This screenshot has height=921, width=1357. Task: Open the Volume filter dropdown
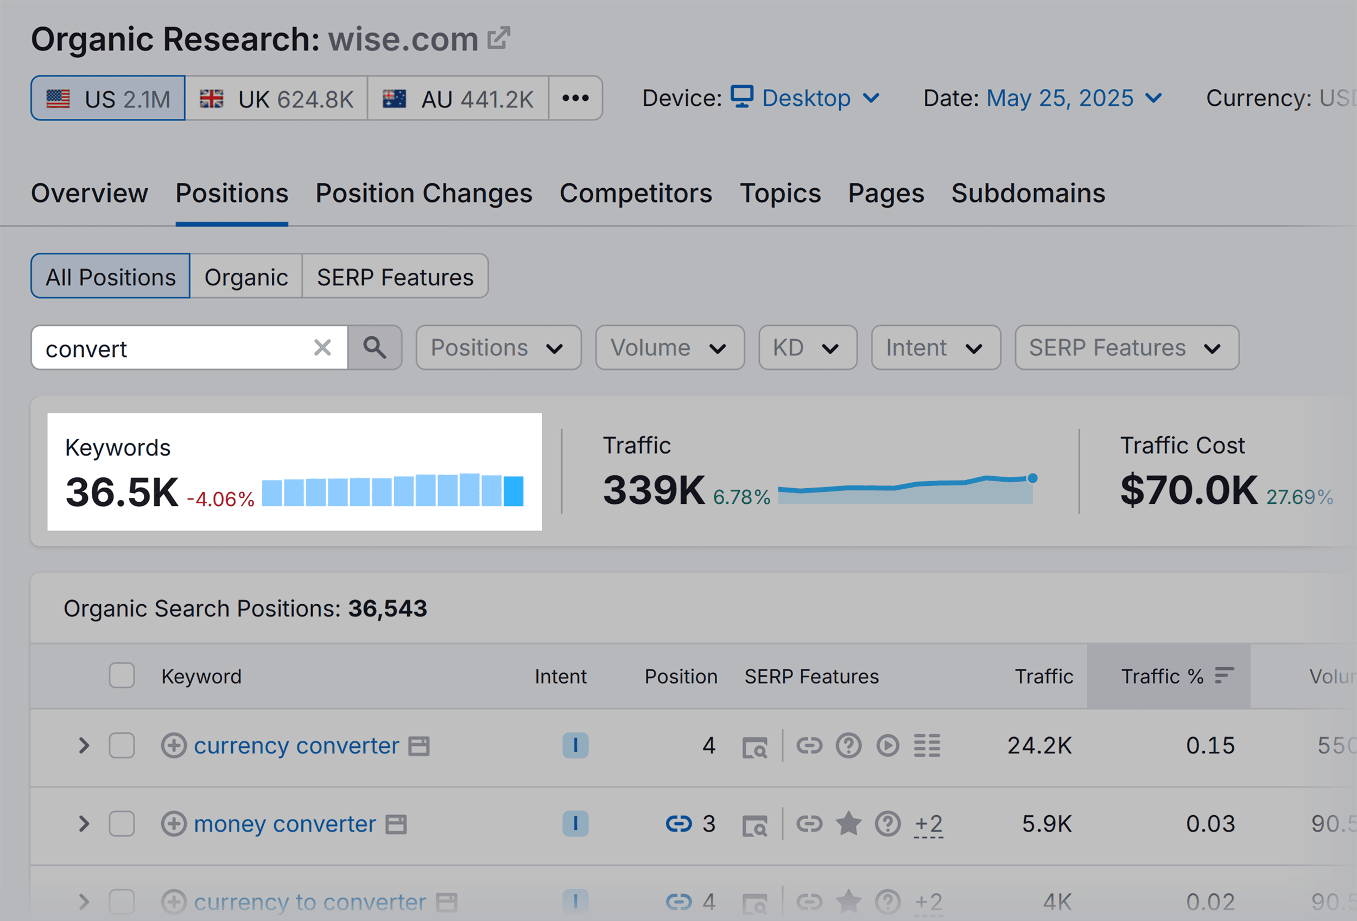(x=670, y=348)
